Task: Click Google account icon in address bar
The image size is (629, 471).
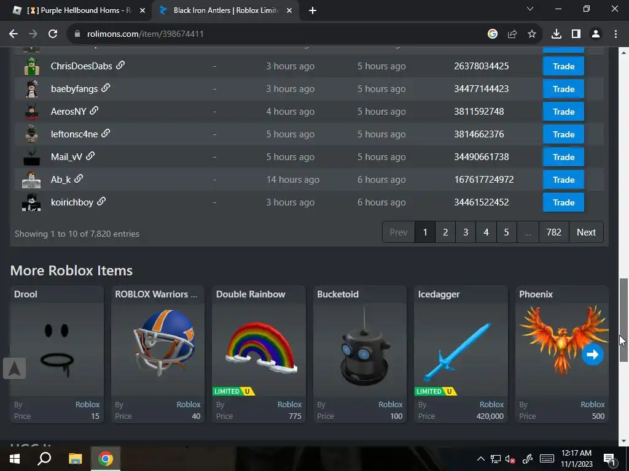Action: 493,34
